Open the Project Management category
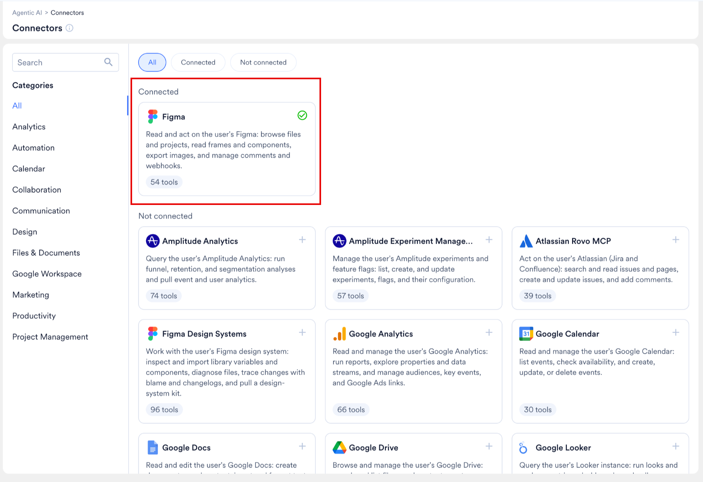 point(50,337)
